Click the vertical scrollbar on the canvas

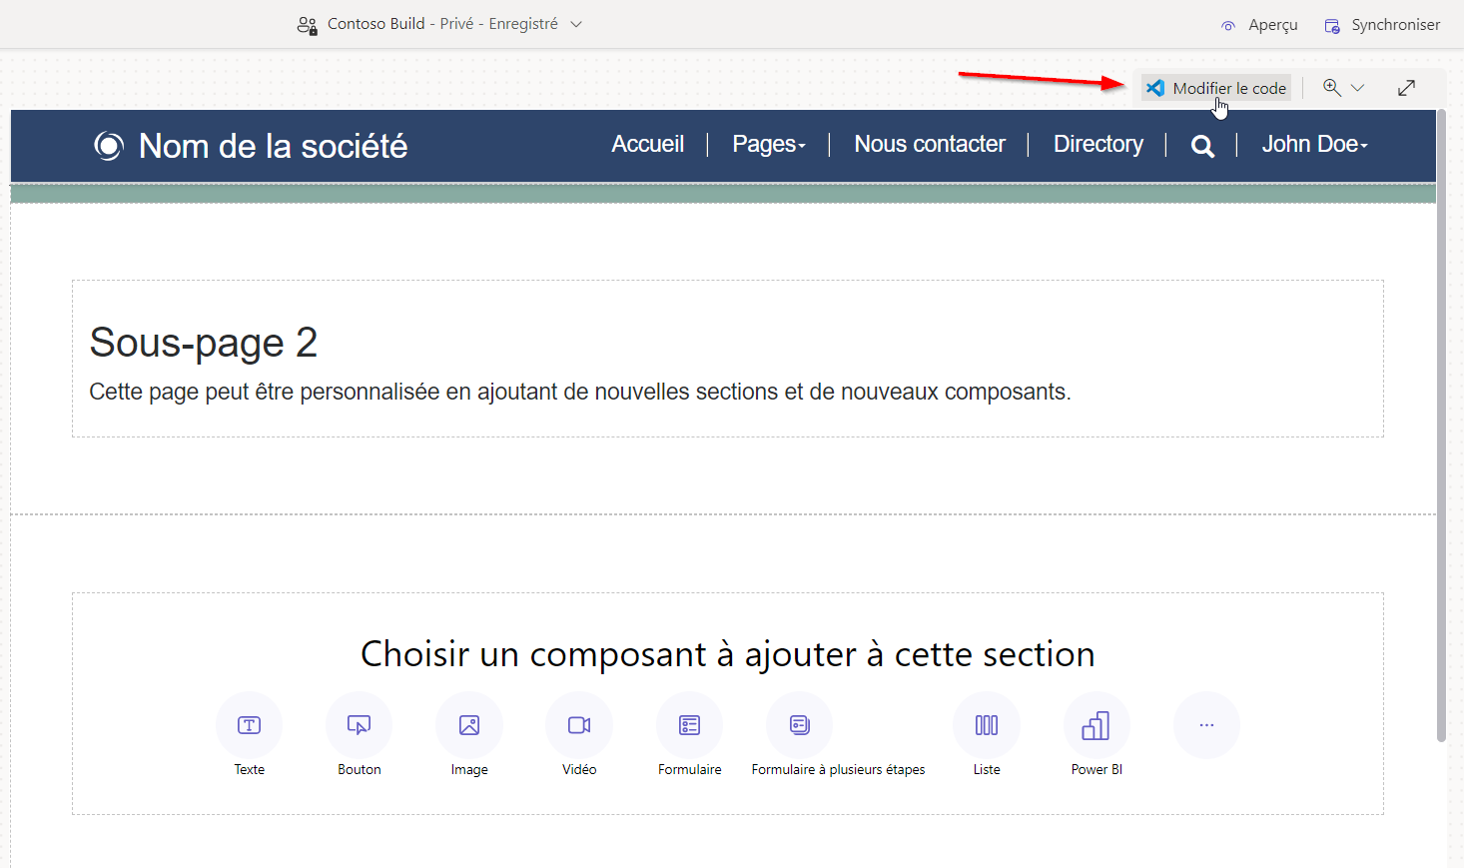click(x=1441, y=425)
